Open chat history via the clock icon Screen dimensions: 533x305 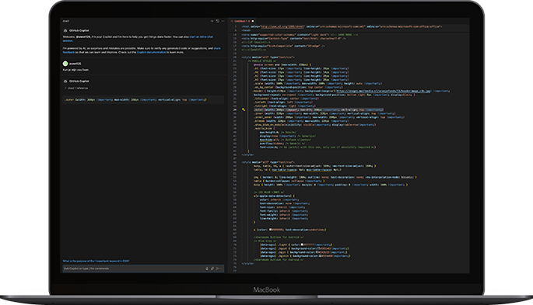point(218,21)
